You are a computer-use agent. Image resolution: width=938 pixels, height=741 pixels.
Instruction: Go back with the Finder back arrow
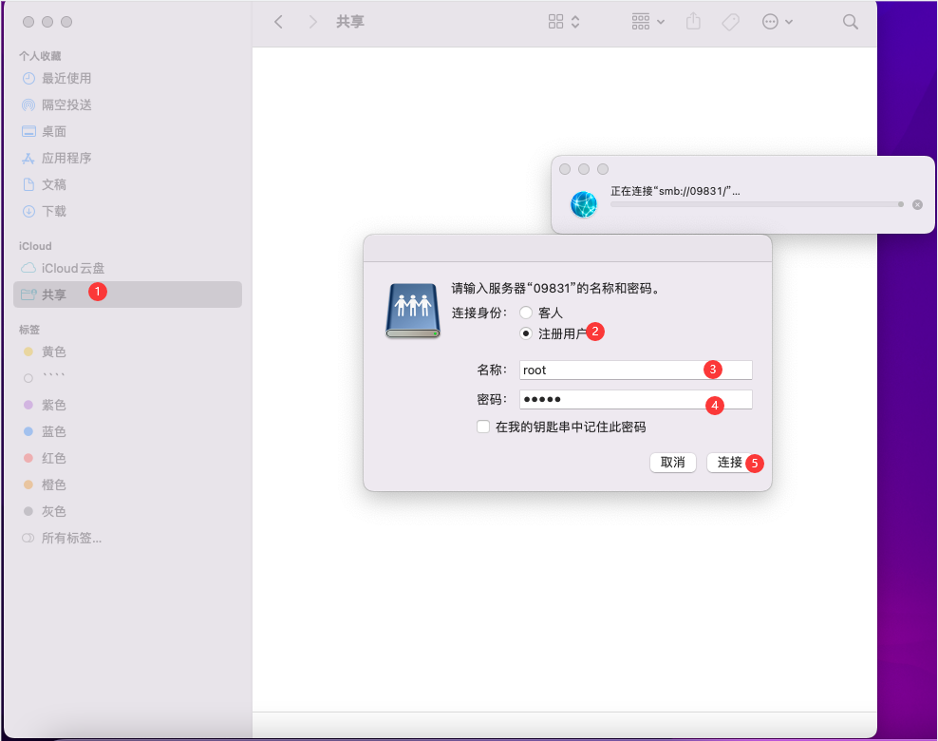pos(278,22)
